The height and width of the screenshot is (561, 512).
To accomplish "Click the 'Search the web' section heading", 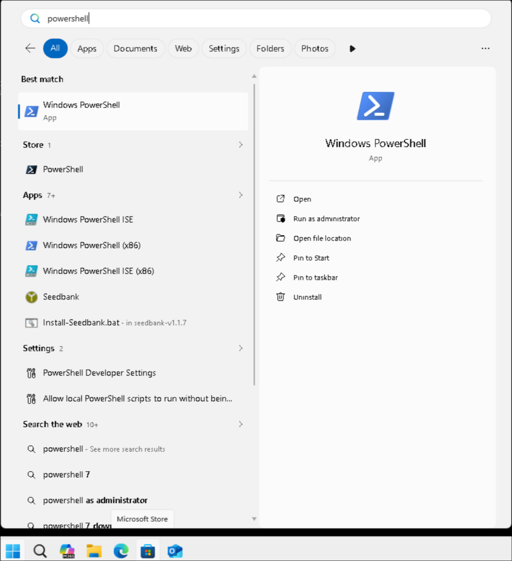I will (53, 424).
